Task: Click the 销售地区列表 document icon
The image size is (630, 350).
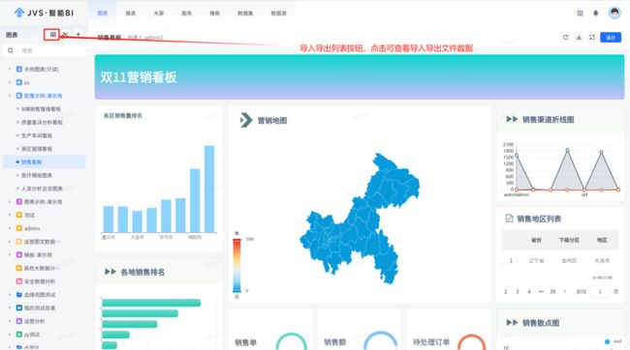Action: coord(509,219)
